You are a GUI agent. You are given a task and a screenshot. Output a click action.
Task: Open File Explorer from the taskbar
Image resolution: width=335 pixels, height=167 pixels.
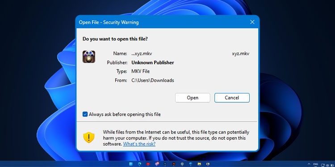coord(199,164)
